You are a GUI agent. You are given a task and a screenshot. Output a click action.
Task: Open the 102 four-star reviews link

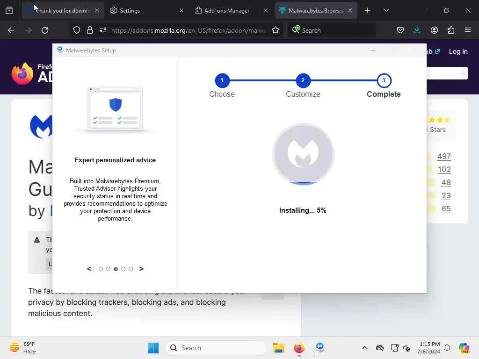(444, 169)
